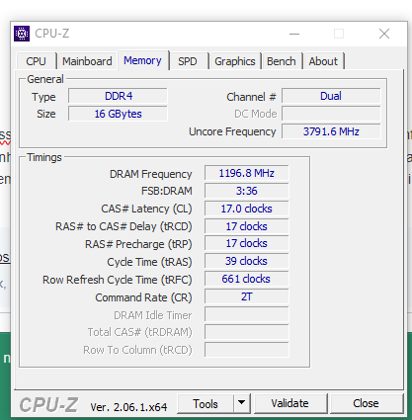Close CPU-Z with the title bar X
The width and height of the screenshot is (412, 420).
[x=384, y=34]
